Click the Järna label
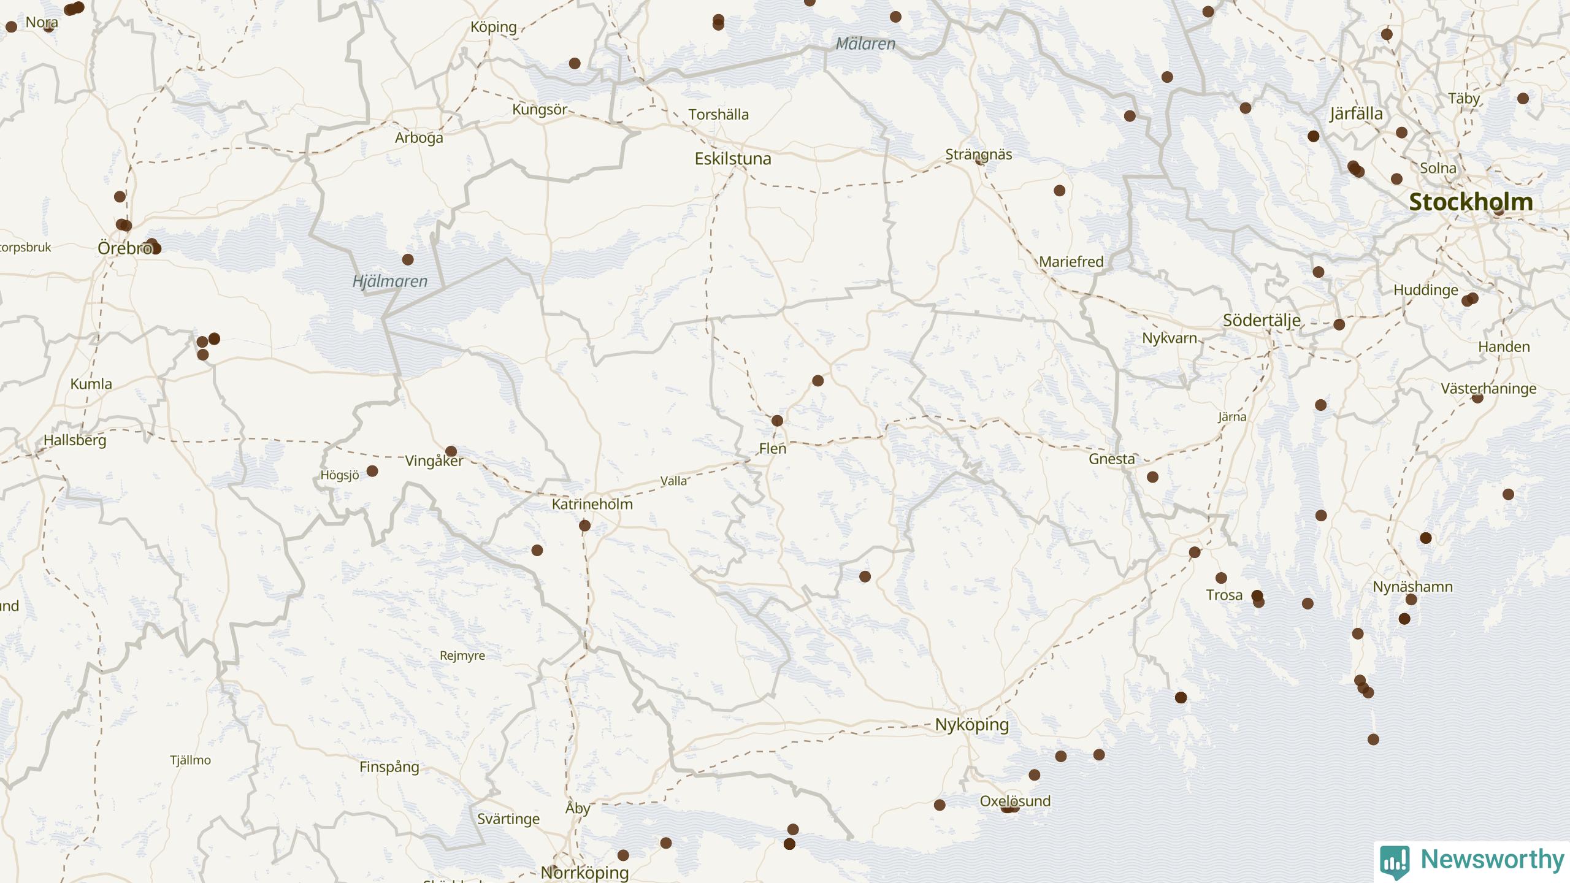 (x=1232, y=417)
